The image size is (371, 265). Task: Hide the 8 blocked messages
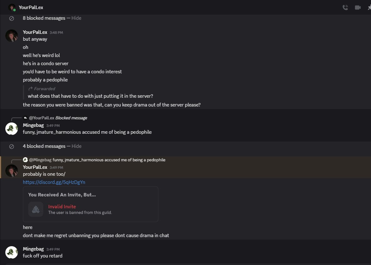coord(76,18)
